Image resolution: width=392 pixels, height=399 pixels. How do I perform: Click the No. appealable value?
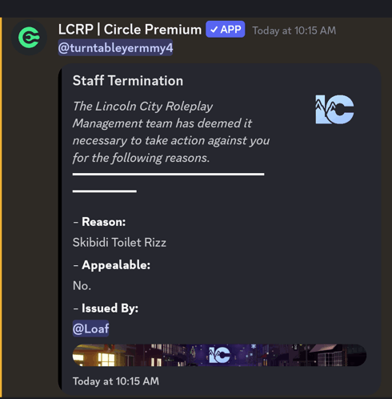pos(82,286)
